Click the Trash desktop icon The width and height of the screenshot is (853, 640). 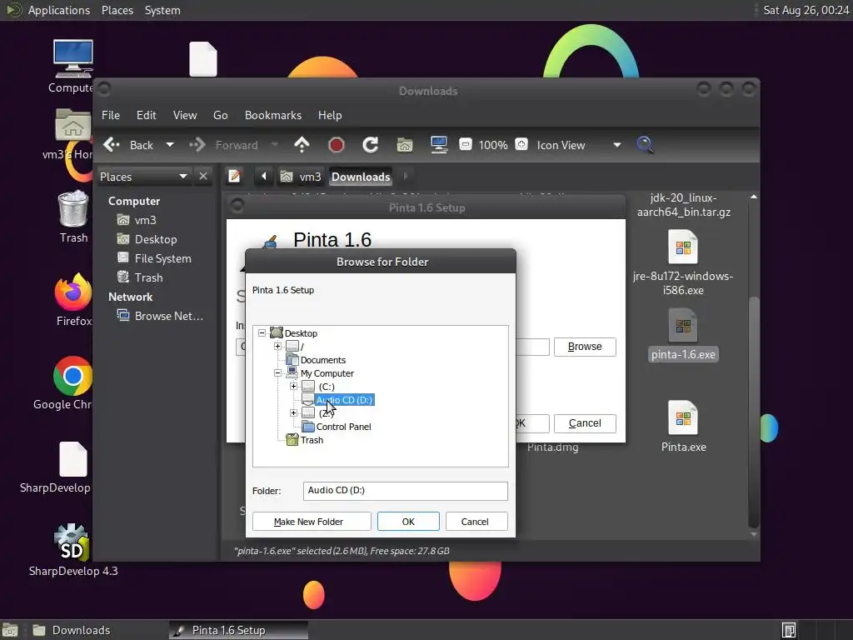(73, 208)
